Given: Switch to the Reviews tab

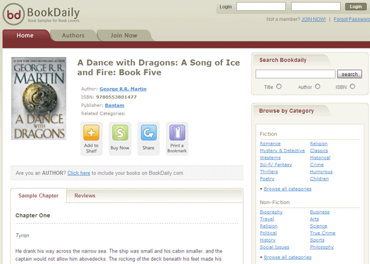Looking at the screenshot, I should point(85,196).
